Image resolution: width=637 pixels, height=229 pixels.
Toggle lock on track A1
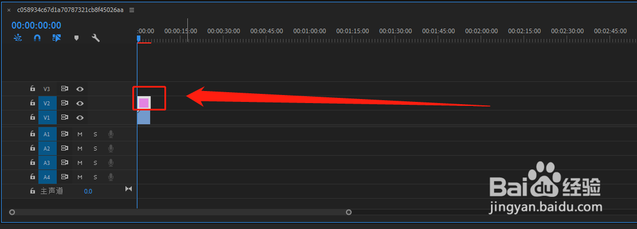[x=32, y=133]
